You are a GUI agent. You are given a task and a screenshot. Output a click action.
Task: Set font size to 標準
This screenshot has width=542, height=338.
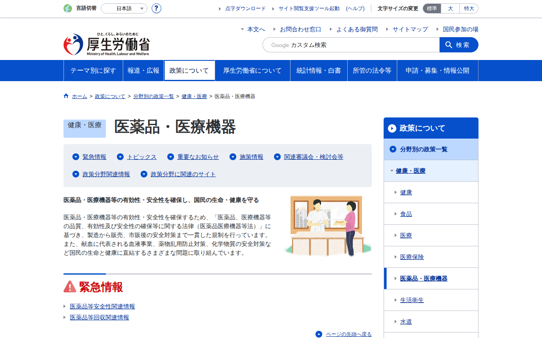pyautogui.click(x=432, y=8)
